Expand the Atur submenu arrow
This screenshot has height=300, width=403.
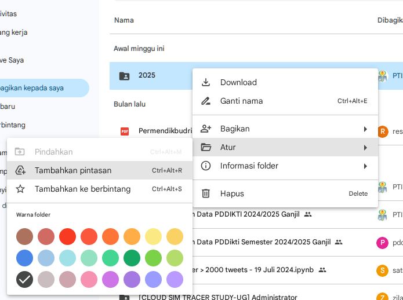click(x=365, y=147)
